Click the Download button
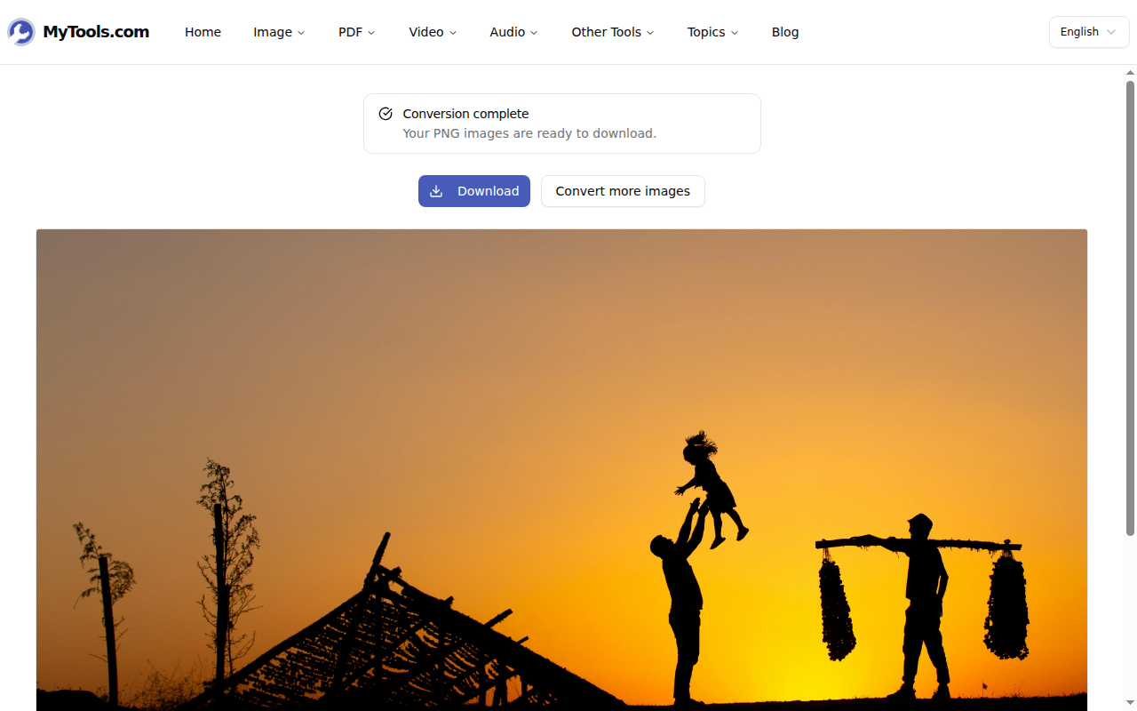The image size is (1137, 711). pyautogui.click(x=474, y=191)
